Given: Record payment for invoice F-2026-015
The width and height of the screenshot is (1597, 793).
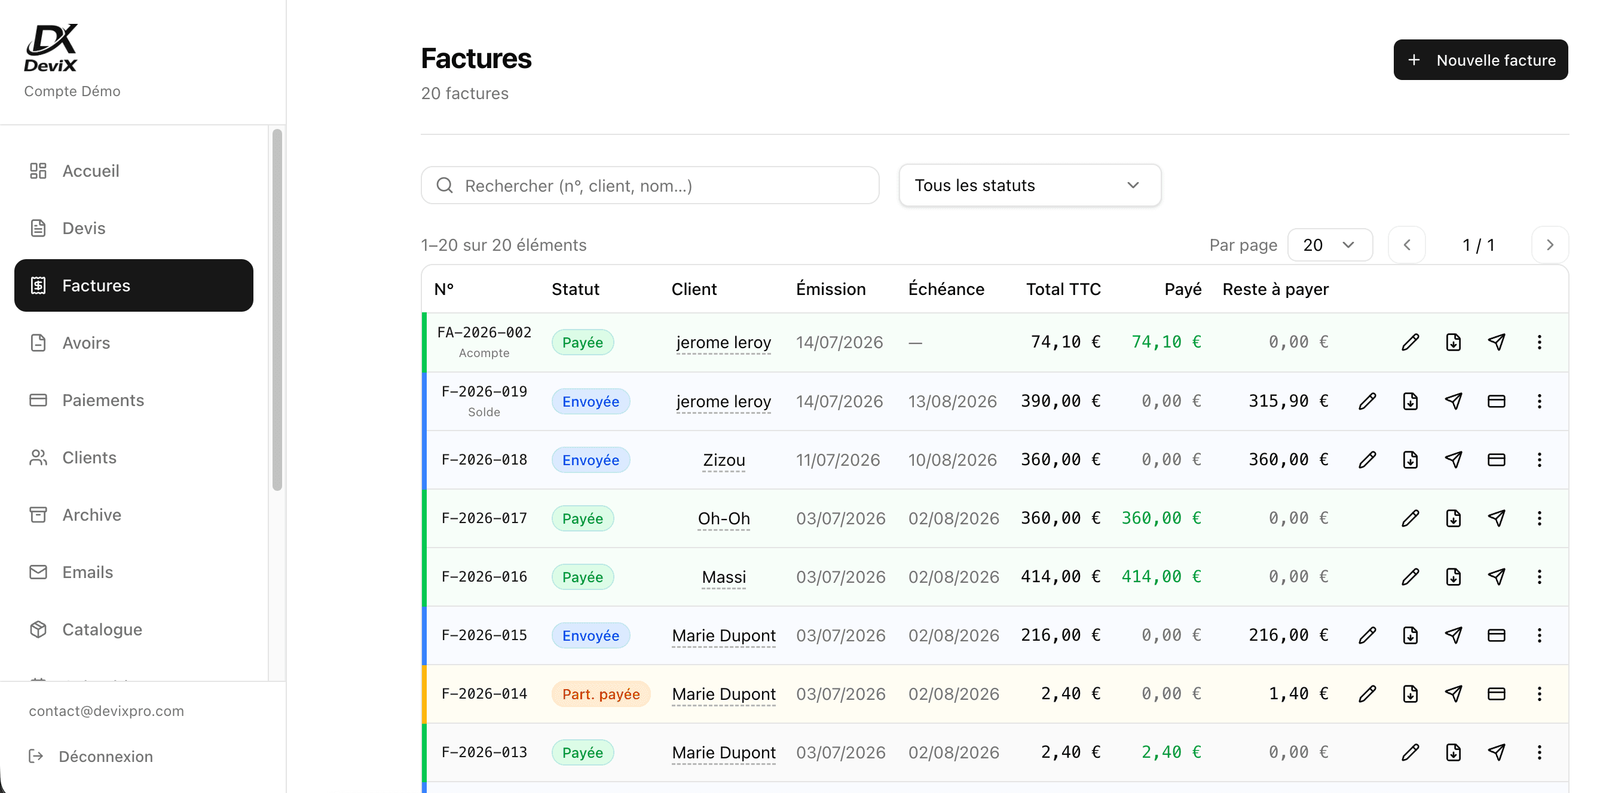Looking at the screenshot, I should (1497, 635).
